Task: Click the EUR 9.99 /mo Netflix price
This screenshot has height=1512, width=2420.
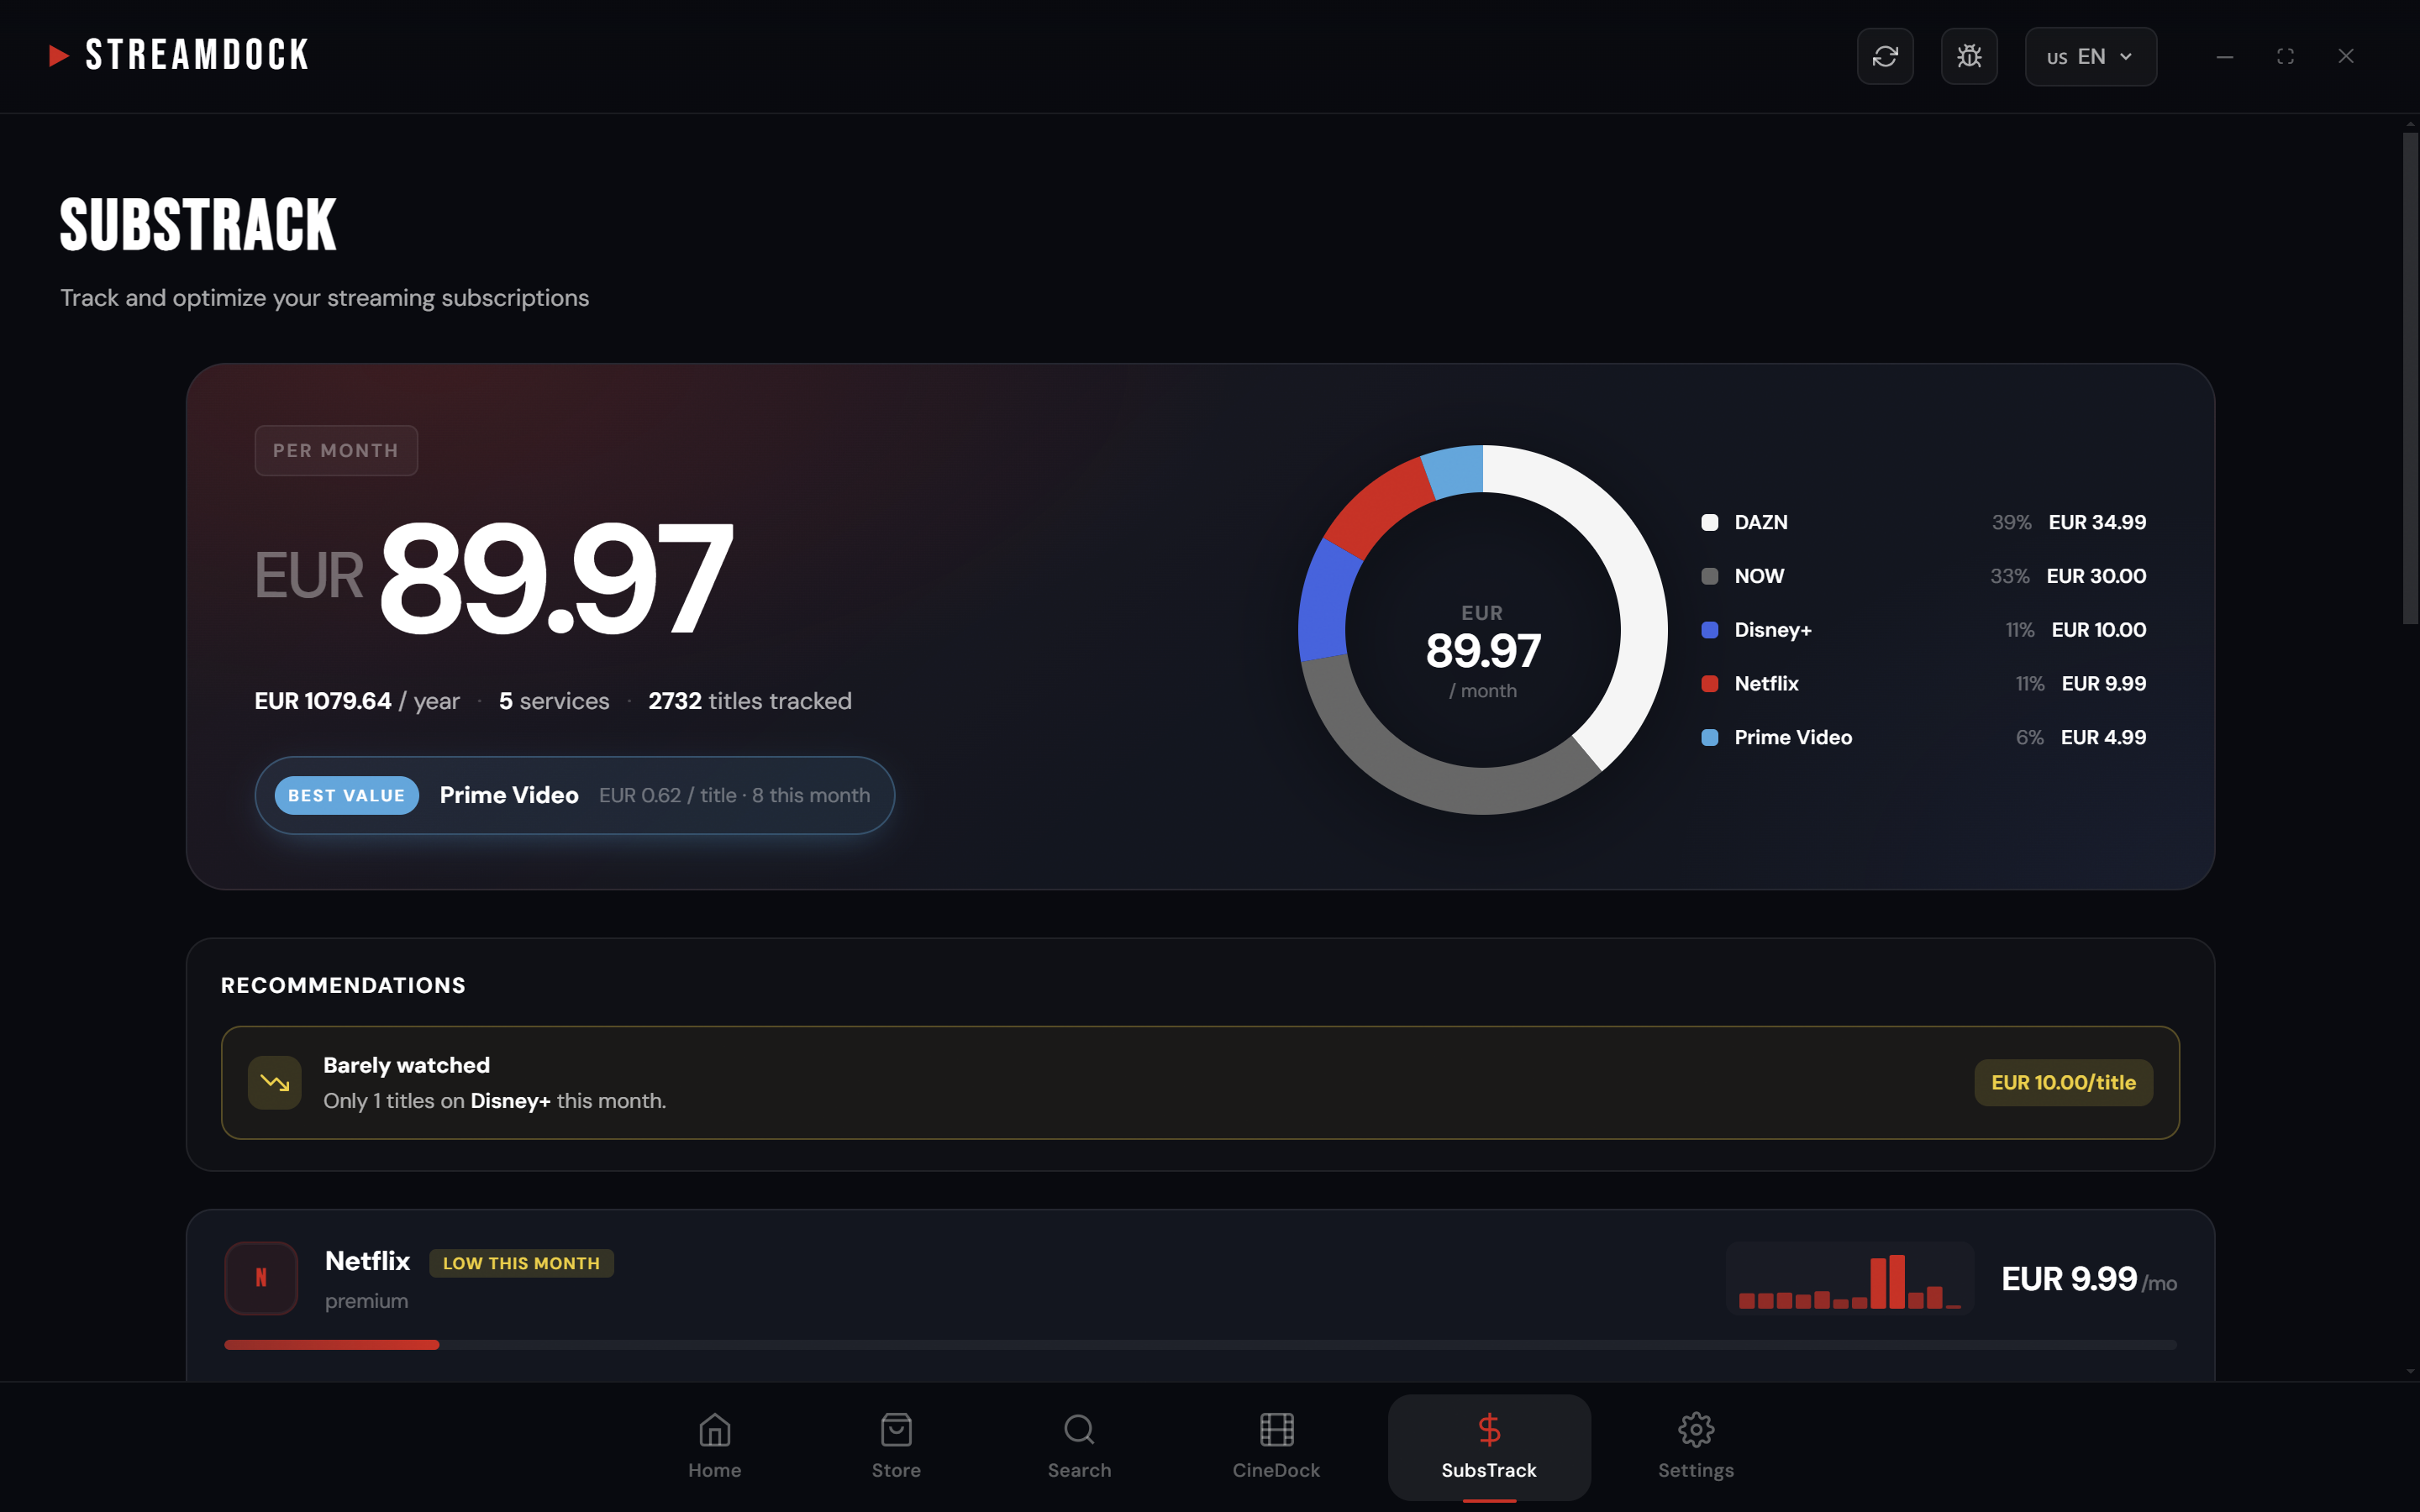Action: (2089, 1279)
